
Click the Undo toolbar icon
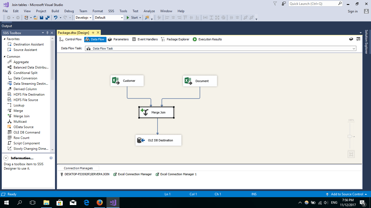click(x=55, y=18)
